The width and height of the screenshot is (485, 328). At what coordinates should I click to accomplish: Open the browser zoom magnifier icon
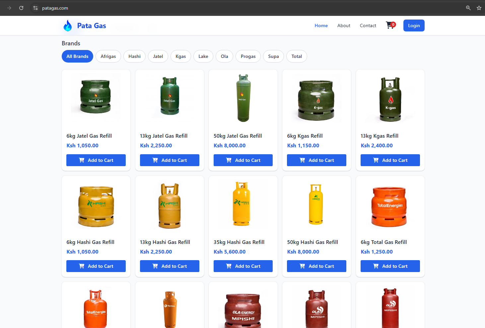468,8
